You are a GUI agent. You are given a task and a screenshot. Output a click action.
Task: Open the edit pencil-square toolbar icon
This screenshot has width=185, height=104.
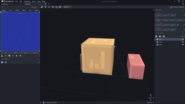tap(60, 7)
